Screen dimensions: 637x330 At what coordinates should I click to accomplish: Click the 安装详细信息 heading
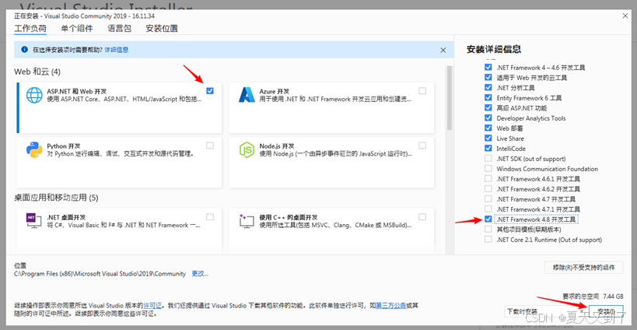[494, 50]
